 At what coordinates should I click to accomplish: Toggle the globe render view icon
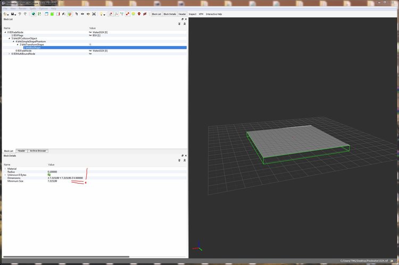click(x=34, y=14)
